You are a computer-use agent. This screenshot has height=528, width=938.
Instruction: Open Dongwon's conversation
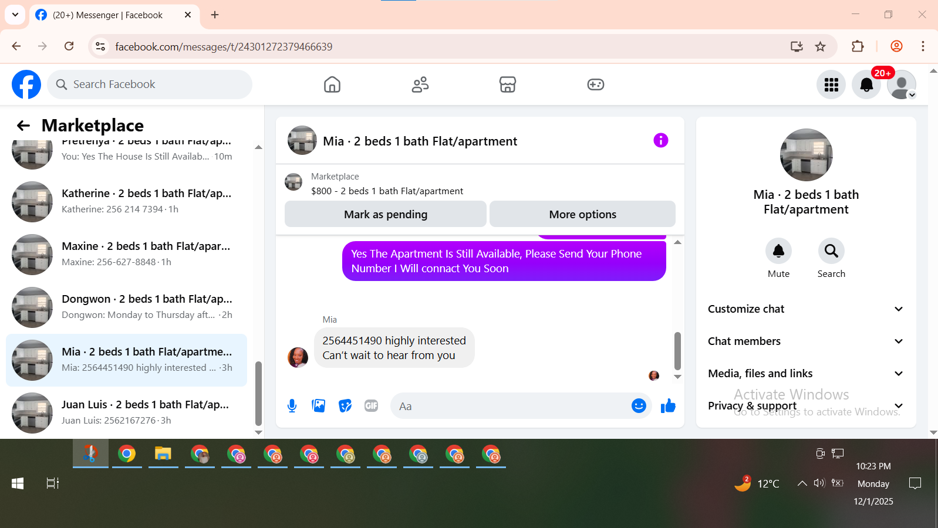pos(126,307)
